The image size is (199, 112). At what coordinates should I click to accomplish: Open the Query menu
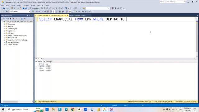tap(19, 5)
